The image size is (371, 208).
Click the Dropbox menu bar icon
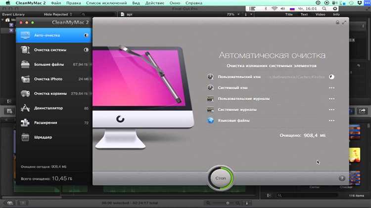360,3
